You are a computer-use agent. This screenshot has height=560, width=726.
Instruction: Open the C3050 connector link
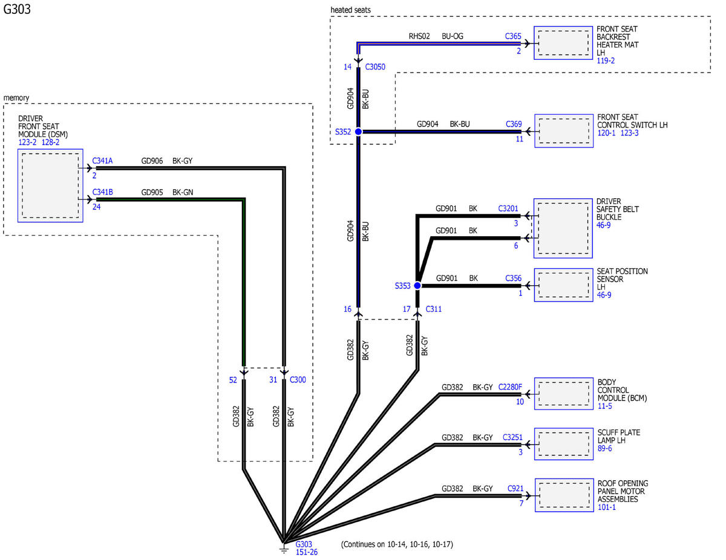click(376, 67)
